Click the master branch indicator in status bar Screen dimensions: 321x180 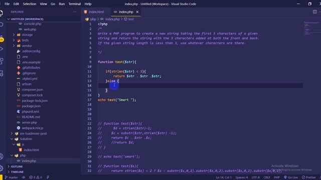[x=11, y=177]
